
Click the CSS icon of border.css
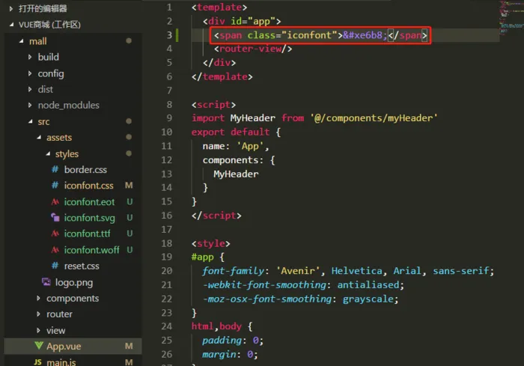click(55, 169)
